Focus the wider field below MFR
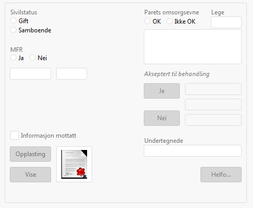The height and width of the screenshot is (208, 253). pos(30,74)
